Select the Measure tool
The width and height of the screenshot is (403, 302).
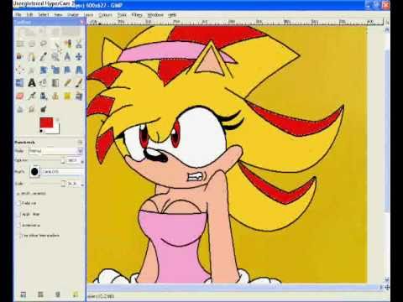coord(67,57)
